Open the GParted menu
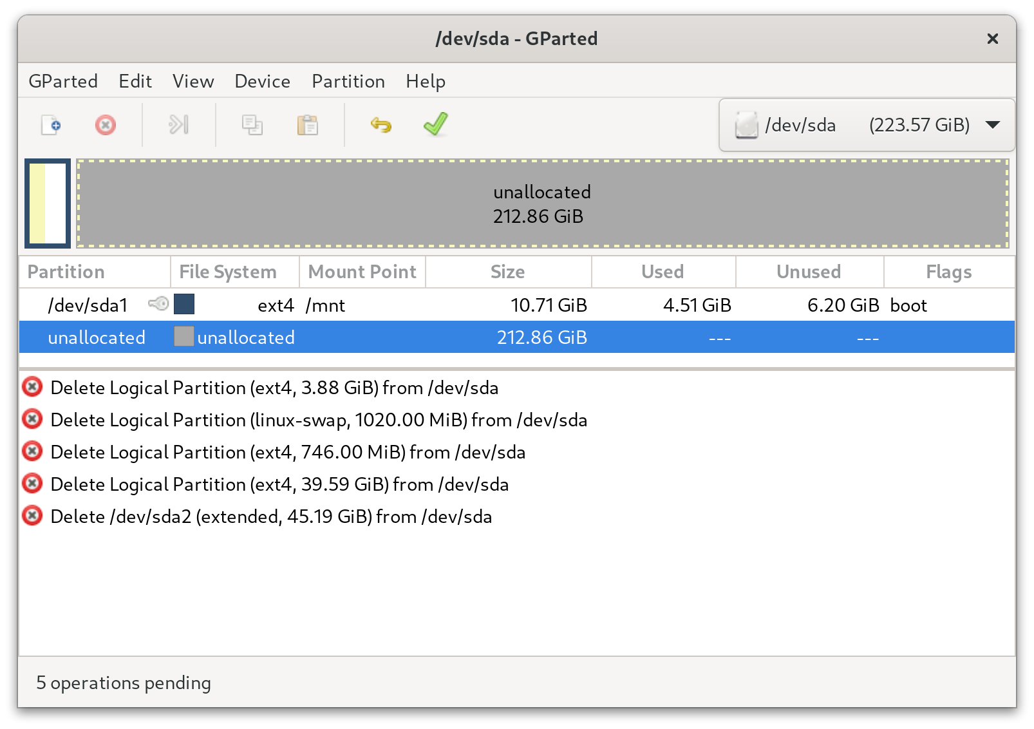Image resolution: width=1034 pixels, height=729 pixels. click(x=63, y=81)
